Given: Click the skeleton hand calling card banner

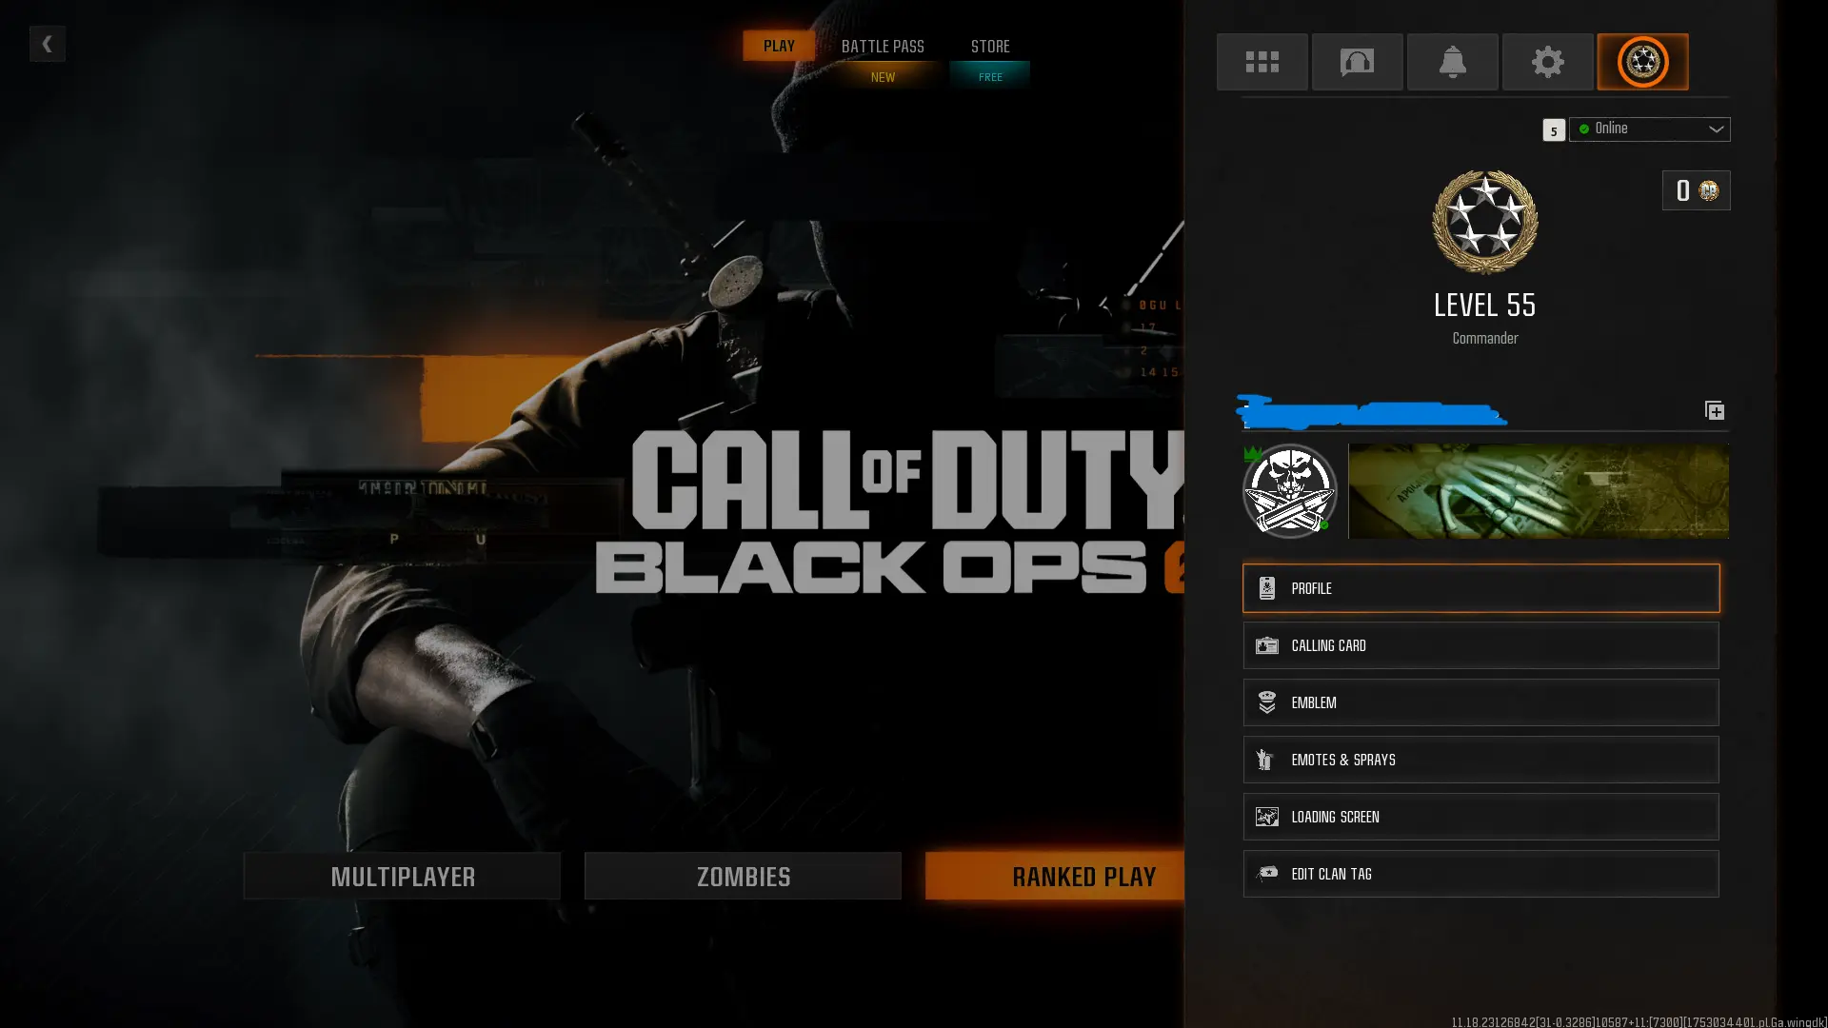Looking at the screenshot, I should (x=1538, y=491).
